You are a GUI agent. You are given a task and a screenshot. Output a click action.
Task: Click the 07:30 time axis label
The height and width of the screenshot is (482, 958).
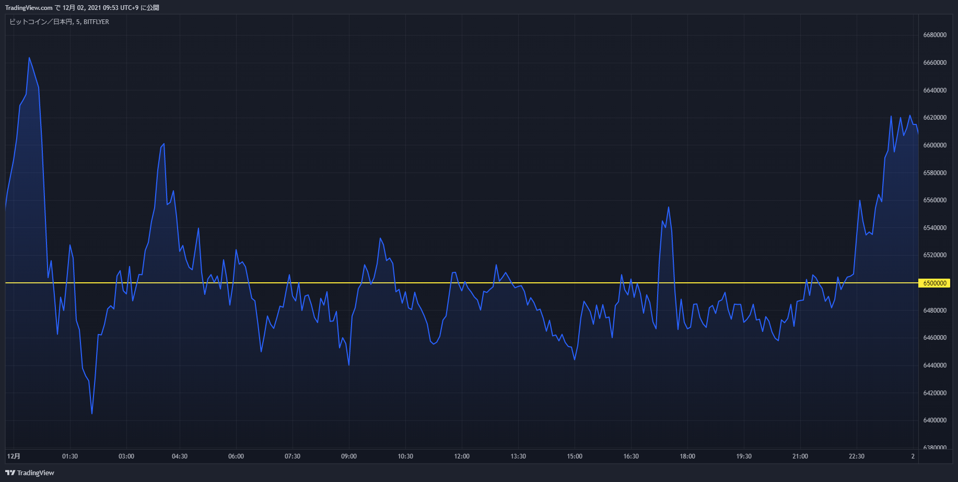tap(293, 456)
